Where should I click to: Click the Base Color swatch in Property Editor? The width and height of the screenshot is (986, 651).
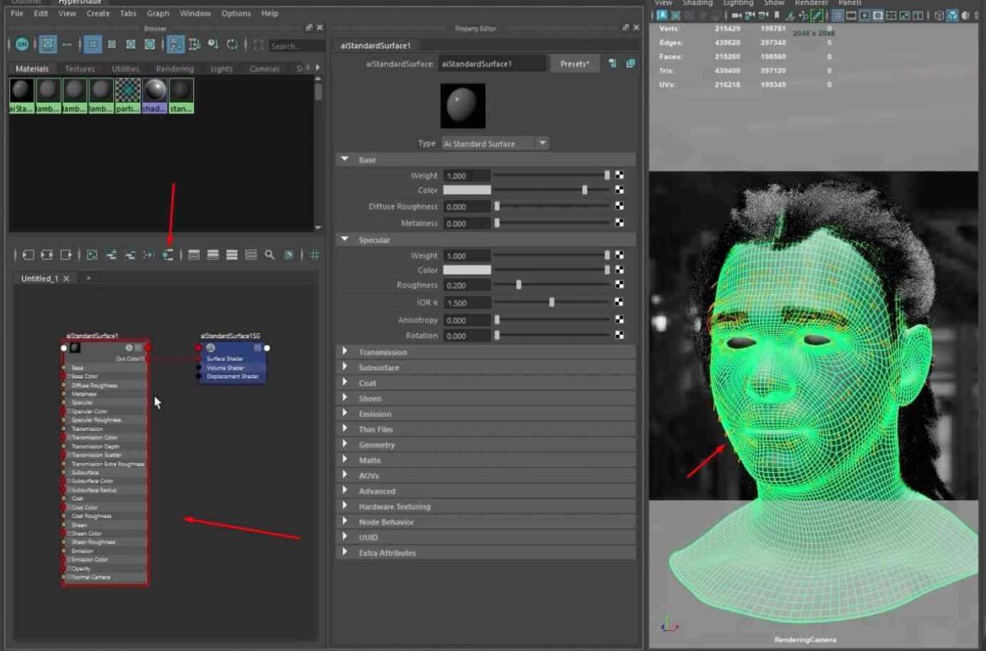click(466, 190)
